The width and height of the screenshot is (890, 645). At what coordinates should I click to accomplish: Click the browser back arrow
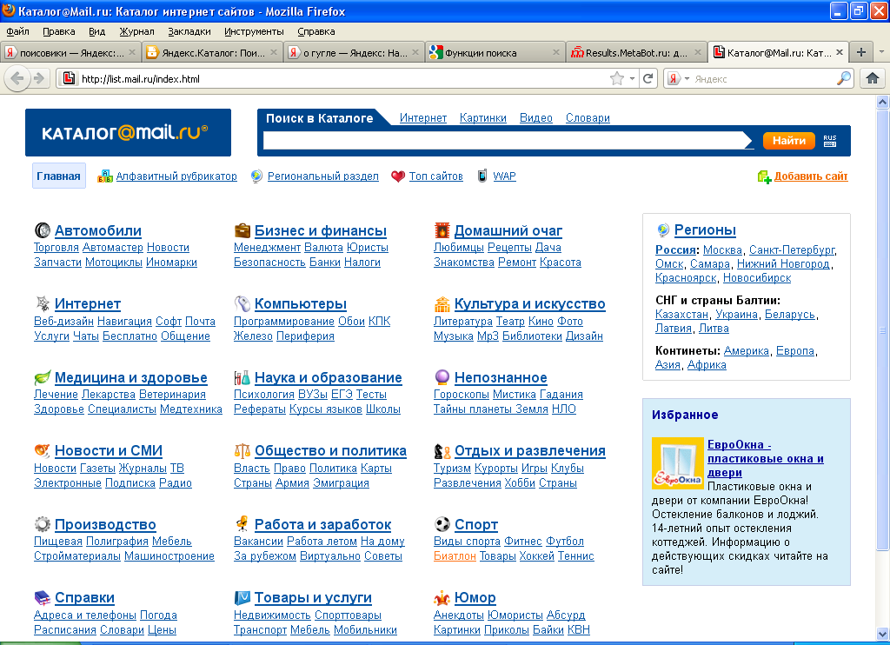pos(17,78)
